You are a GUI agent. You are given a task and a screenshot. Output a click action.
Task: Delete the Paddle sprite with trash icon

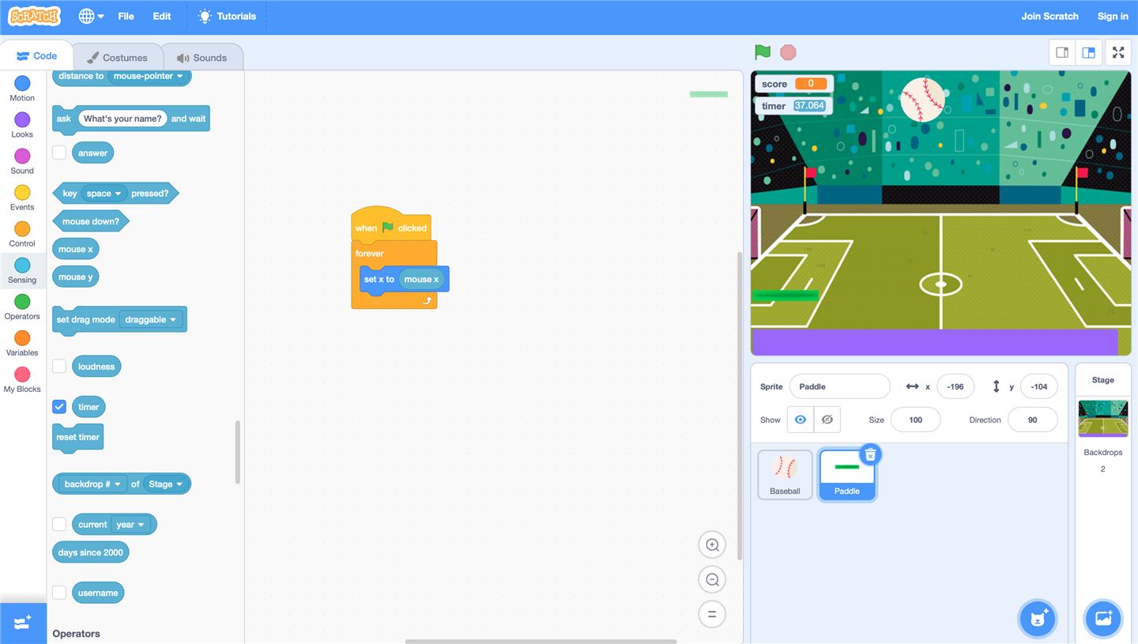click(x=870, y=455)
